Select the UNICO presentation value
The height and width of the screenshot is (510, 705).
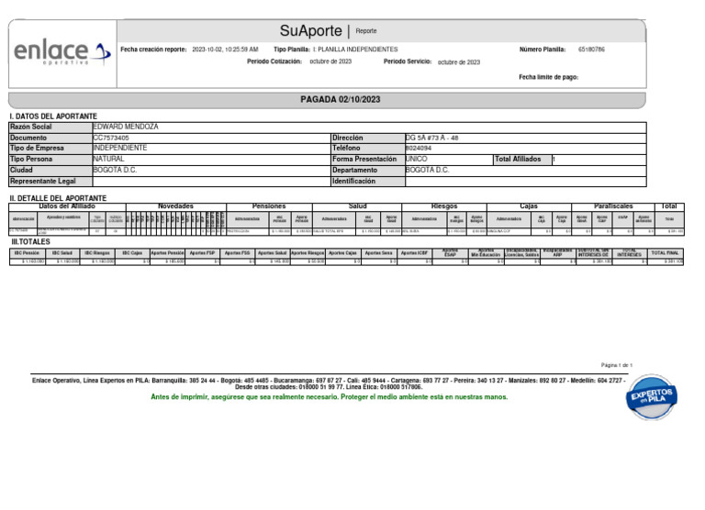(417, 159)
